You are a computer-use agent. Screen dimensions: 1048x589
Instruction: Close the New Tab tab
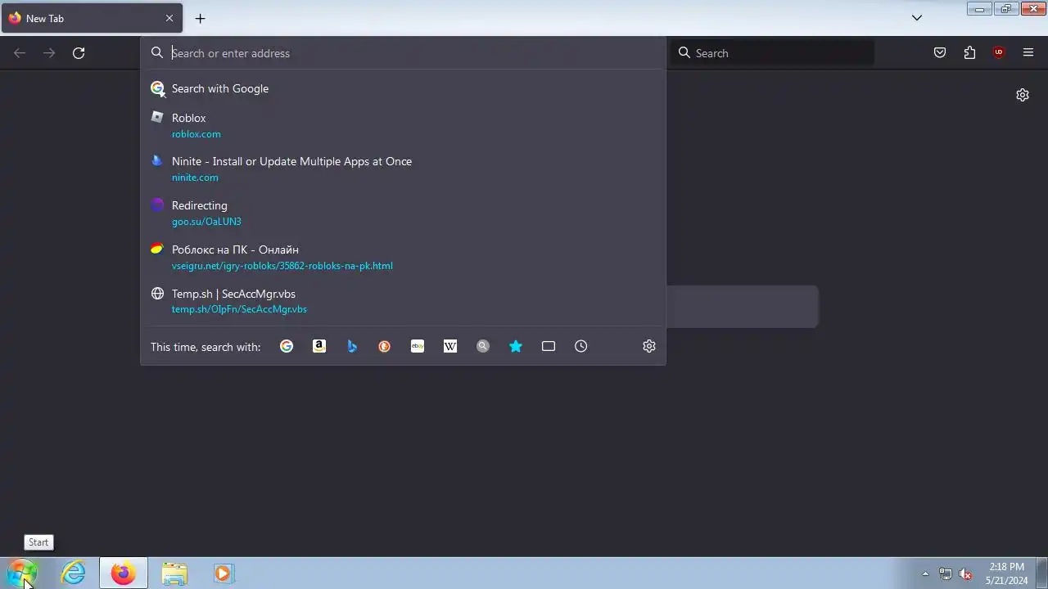(x=169, y=18)
